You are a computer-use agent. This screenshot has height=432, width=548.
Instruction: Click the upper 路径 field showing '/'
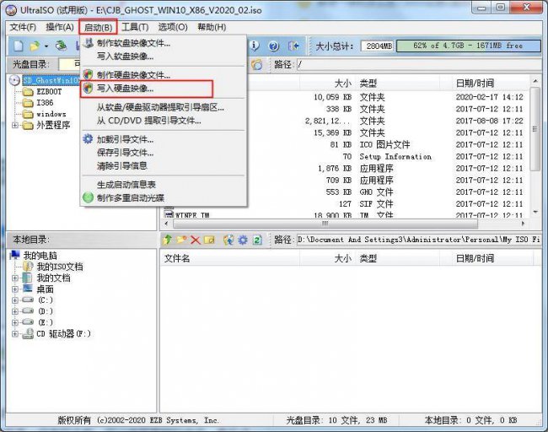419,64
